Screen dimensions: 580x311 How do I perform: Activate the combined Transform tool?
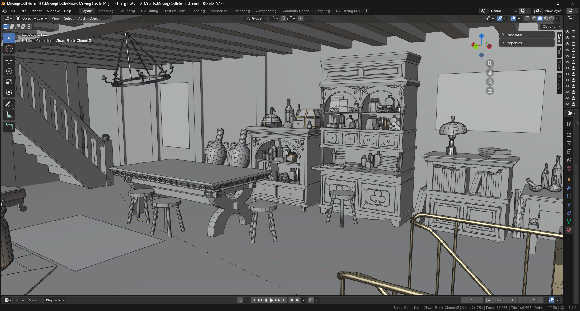(x=9, y=92)
